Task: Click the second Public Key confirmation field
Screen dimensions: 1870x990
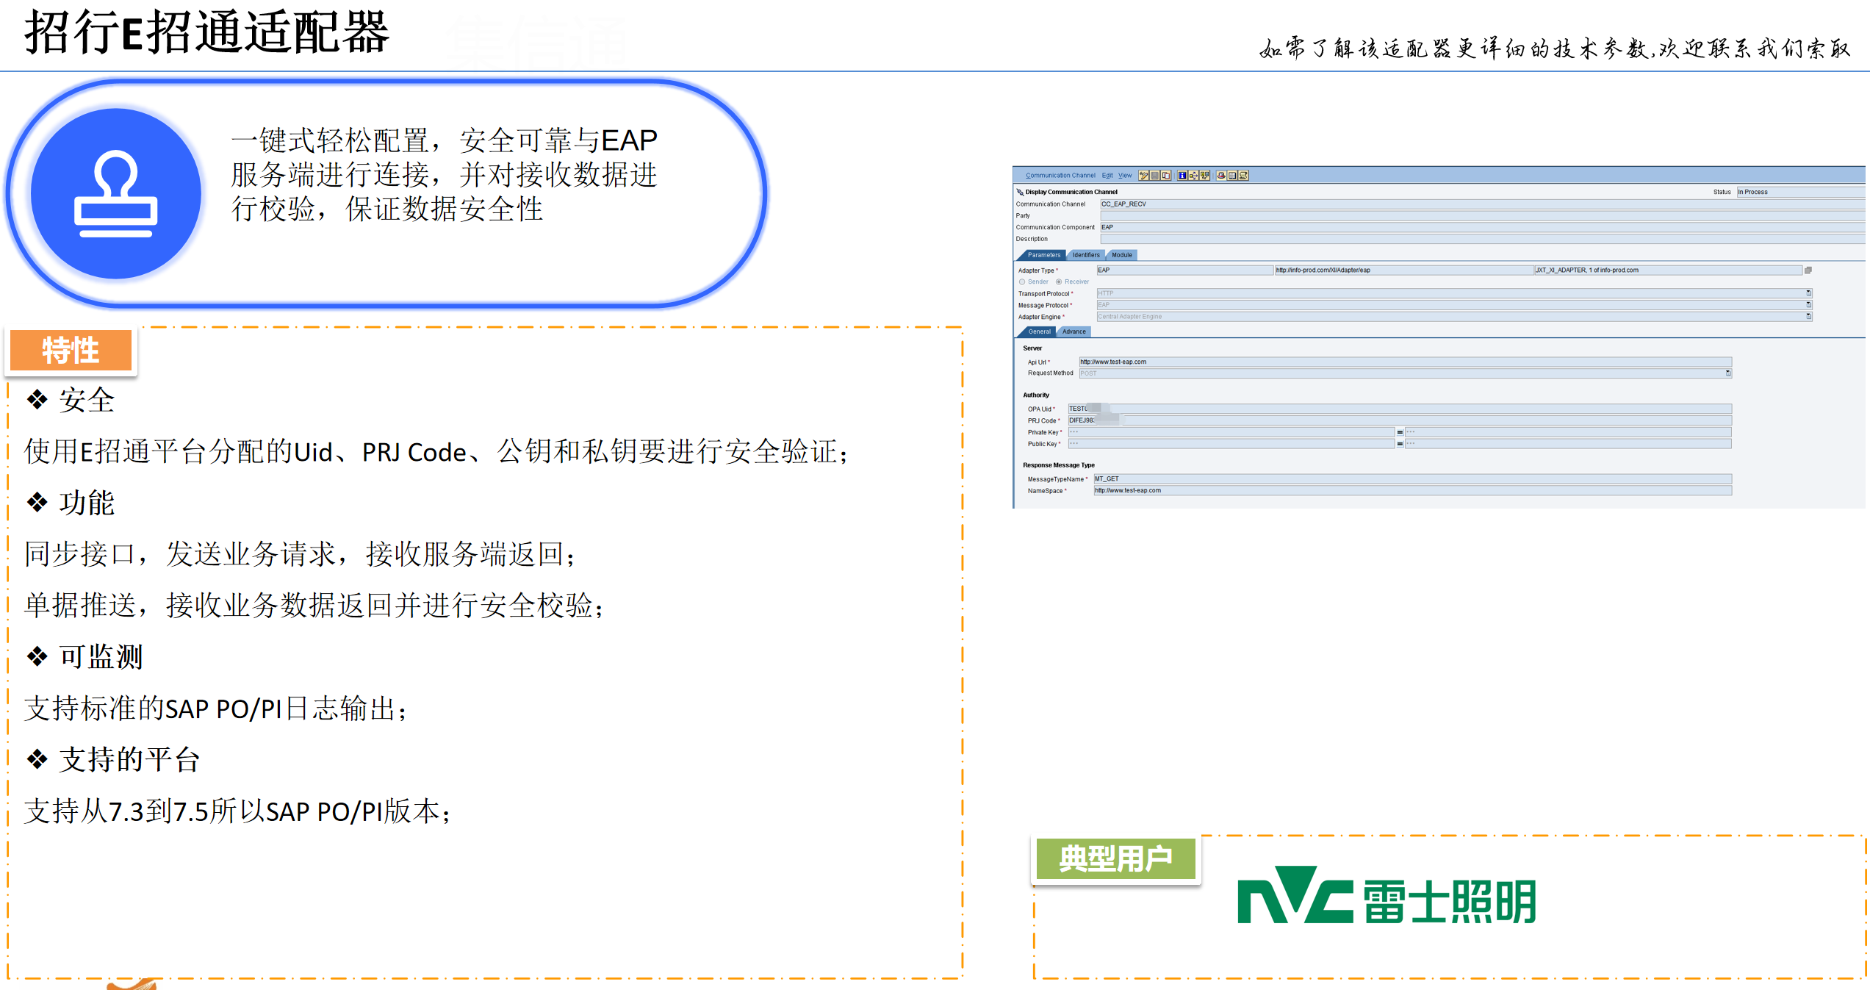Action: pos(1569,444)
